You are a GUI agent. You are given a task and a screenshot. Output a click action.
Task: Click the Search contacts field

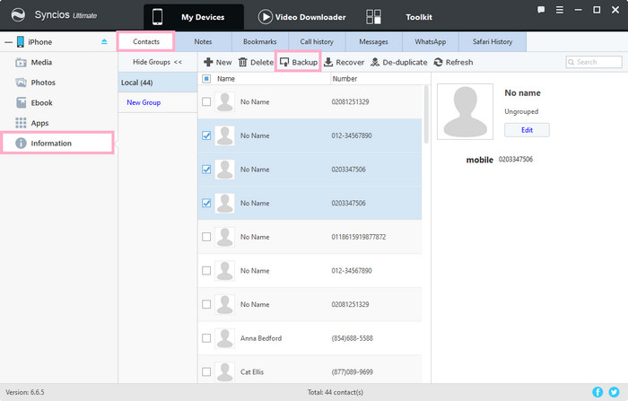(594, 62)
